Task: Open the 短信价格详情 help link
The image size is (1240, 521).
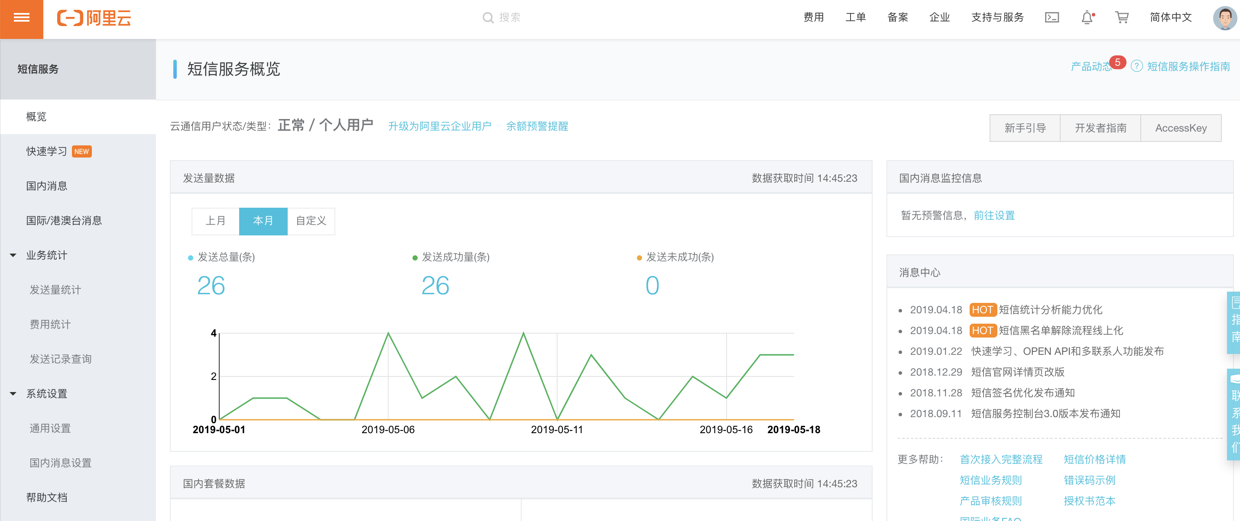Action: pos(1094,460)
